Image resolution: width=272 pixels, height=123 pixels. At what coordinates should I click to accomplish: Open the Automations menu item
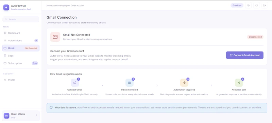[x=21, y=40]
